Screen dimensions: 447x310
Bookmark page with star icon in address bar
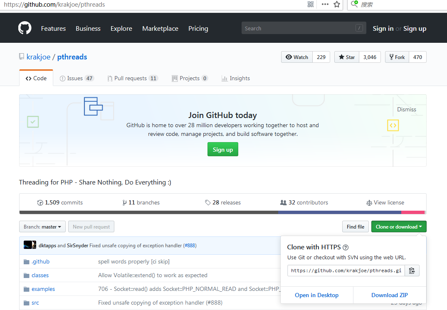coord(337,5)
